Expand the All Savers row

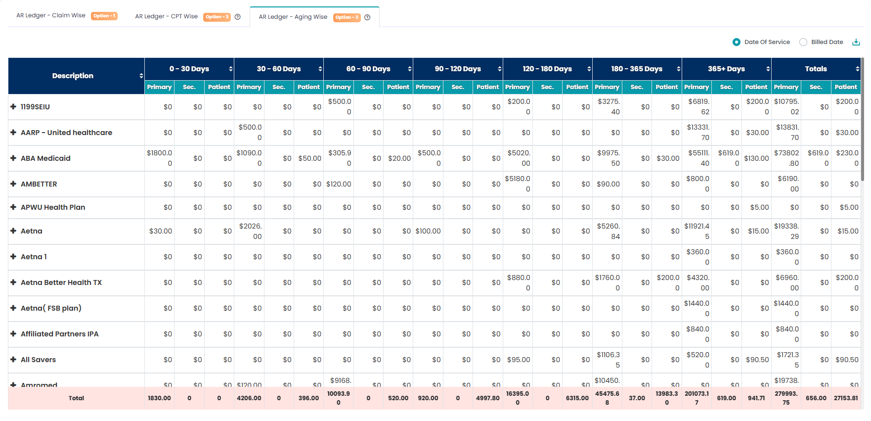(x=13, y=360)
